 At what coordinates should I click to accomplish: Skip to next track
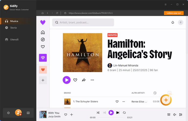tap(118, 112)
